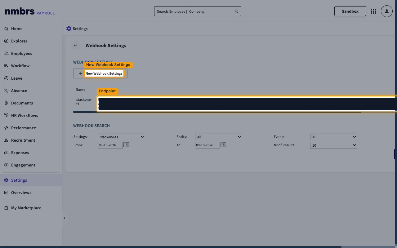Click the From date field
This screenshot has width=397, height=248.
coord(110,145)
